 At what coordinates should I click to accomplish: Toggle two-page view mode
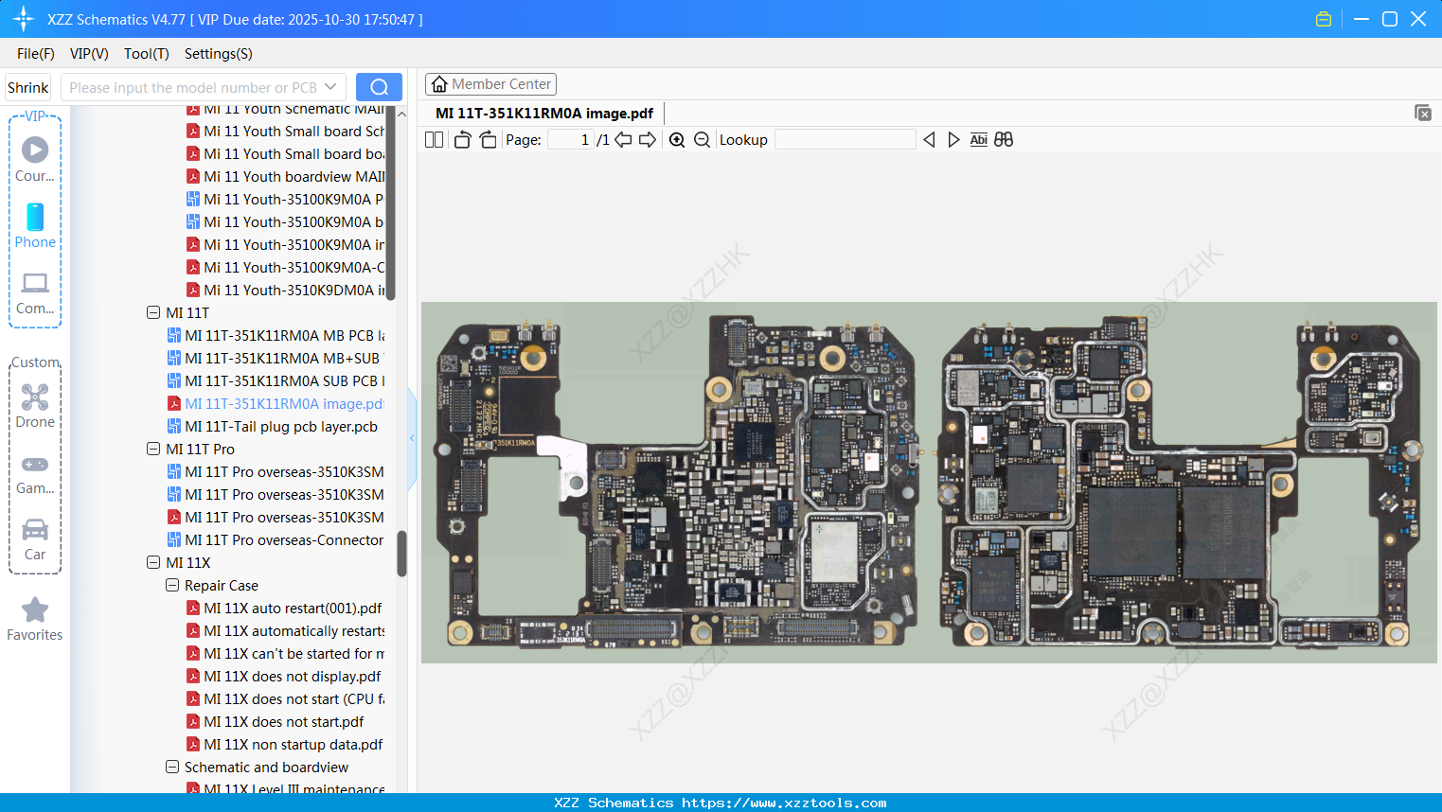coord(433,139)
